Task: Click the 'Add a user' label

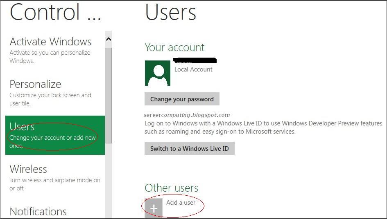Action: [181, 202]
